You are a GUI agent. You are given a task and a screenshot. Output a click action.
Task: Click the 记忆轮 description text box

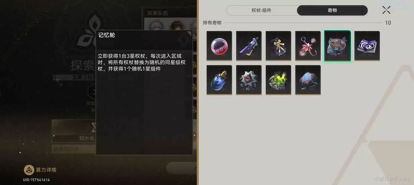(144, 103)
